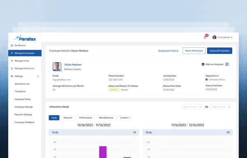Open the notifications bell icon
Screen dimensions: 247x158
(205, 37)
